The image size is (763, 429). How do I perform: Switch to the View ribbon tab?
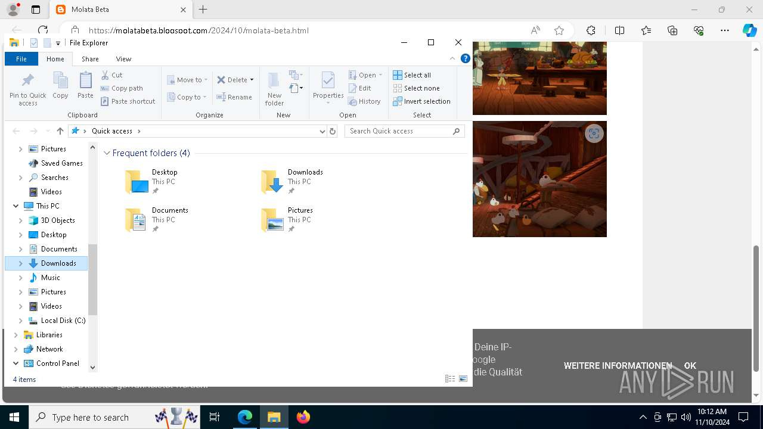123,59
